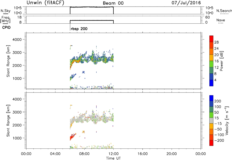232x160 pixels.
Task: Select the '20:00' time tick label
Action: coord(172,154)
